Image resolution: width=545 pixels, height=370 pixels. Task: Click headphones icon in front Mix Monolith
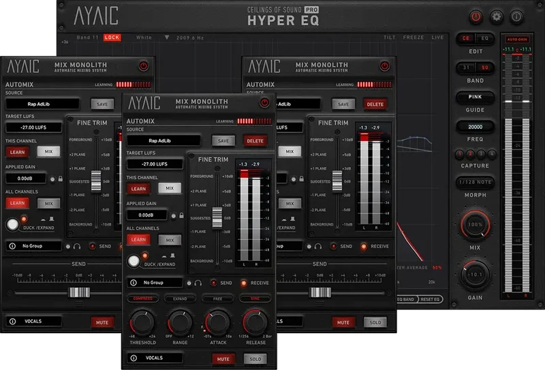coord(198,283)
